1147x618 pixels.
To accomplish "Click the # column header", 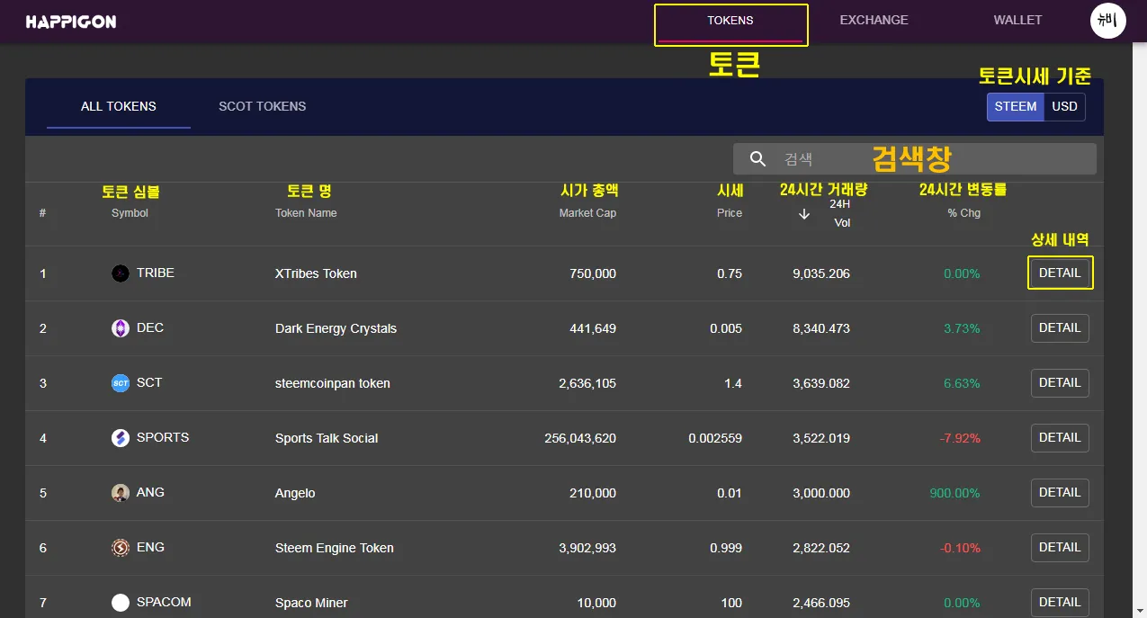I will click(42, 213).
